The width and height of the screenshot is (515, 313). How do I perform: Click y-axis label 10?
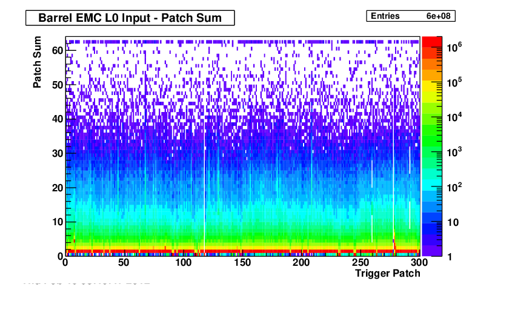click(58, 222)
